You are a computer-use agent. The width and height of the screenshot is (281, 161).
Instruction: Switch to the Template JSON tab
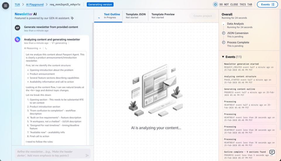pyautogui.click(x=136, y=16)
